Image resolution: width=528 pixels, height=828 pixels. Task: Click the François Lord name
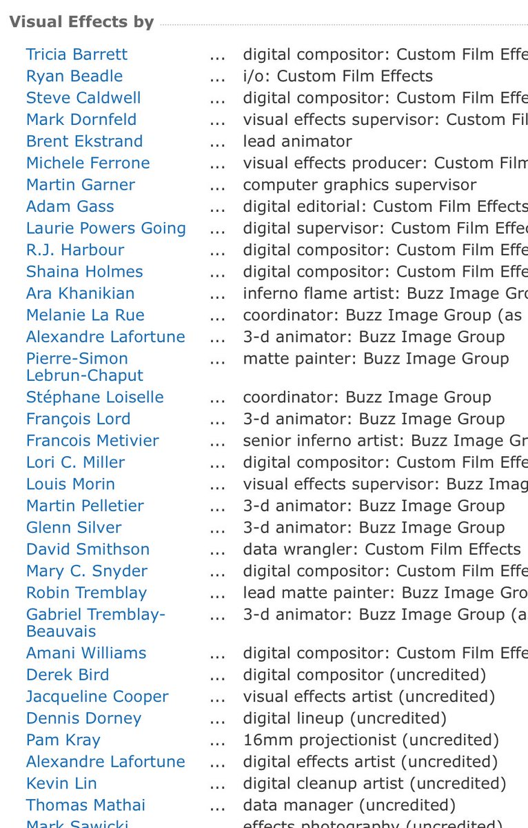(x=78, y=419)
